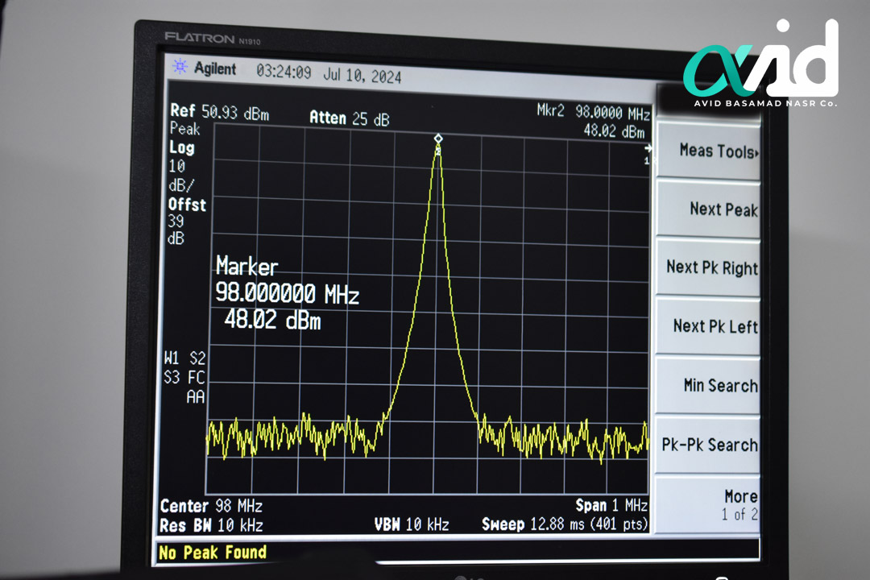Select the Center 98 MHz label
The width and height of the screenshot is (870, 580).
[x=211, y=507]
